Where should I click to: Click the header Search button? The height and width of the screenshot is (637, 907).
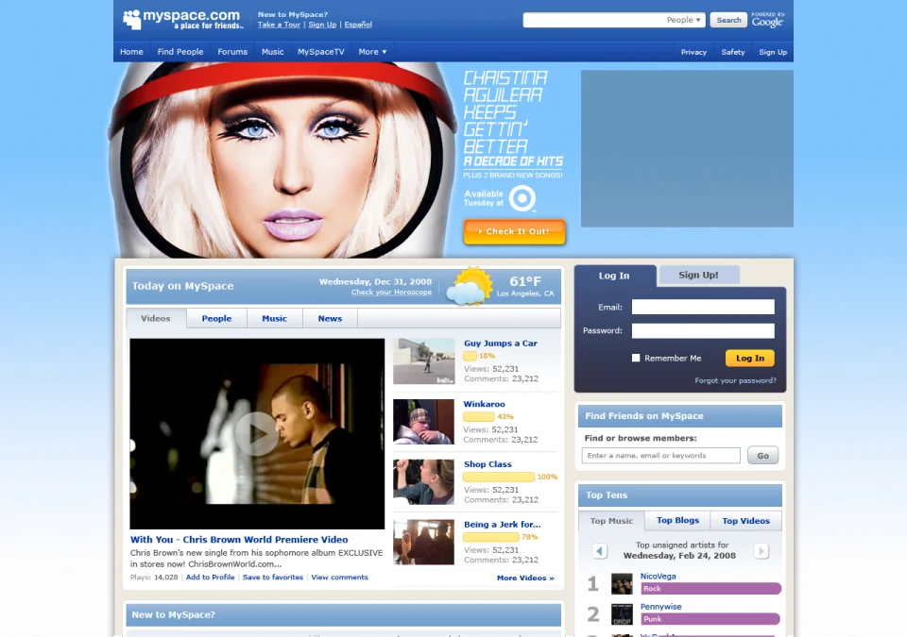tap(728, 20)
